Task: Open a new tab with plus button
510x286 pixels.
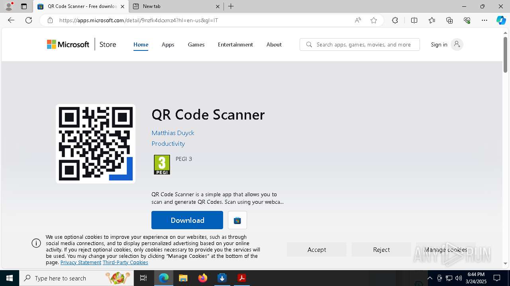Action: pyautogui.click(x=231, y=6)
